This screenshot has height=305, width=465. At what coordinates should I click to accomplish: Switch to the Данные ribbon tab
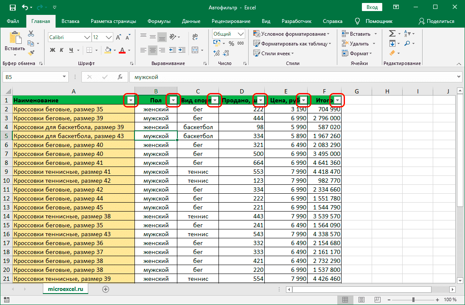tap(191, 21)
